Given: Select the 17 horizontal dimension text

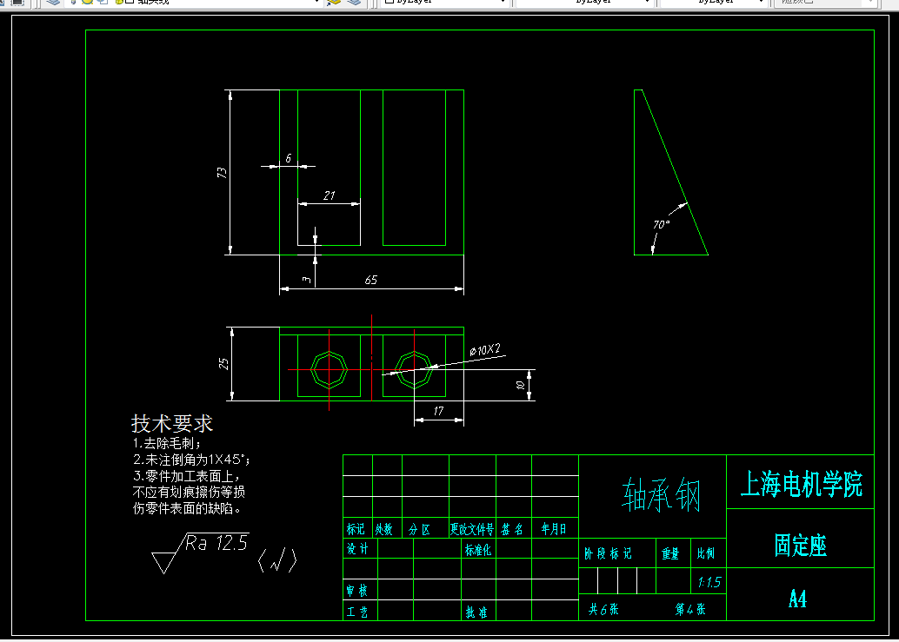Looking at the screenshot, I should click(438, 411).
